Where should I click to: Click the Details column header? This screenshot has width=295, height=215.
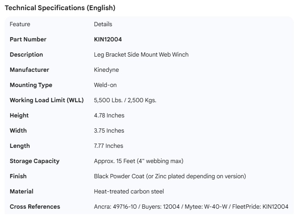pyautogui.click(x=103, y=24)
